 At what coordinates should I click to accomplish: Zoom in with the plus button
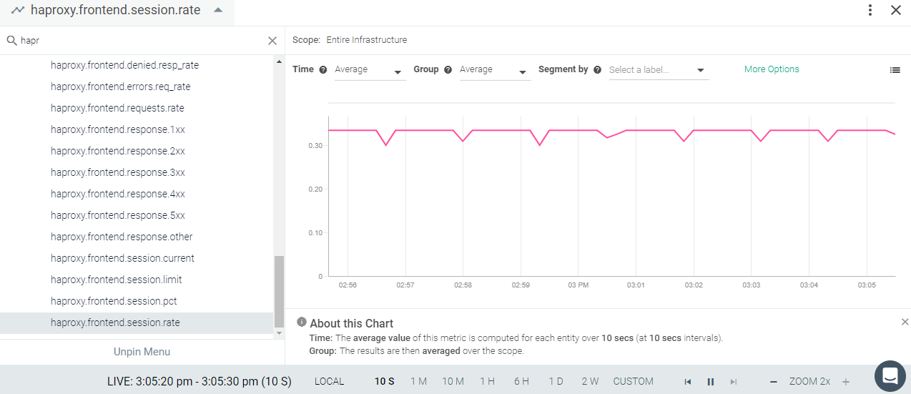click(x=845, y=382)
